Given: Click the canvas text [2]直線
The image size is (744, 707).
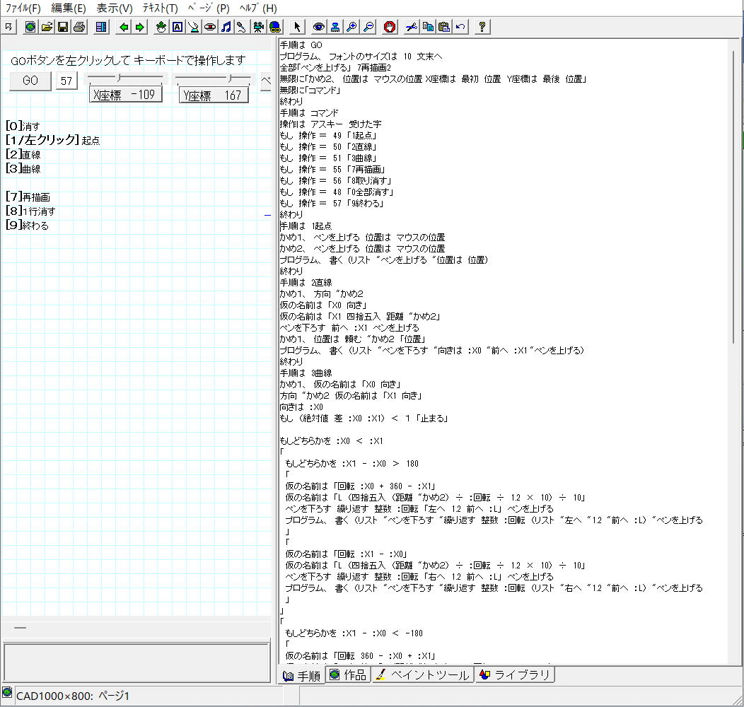Looking at the screenshot, I should click(23, 154).
